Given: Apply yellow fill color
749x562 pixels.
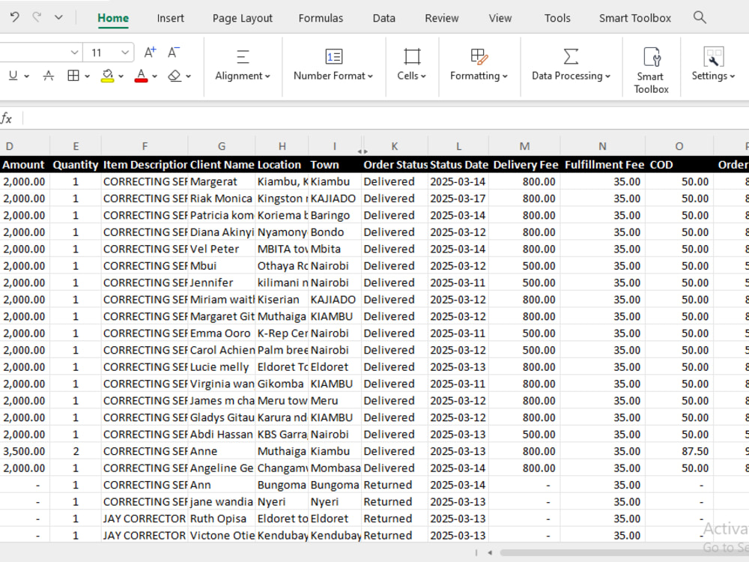Looking at the screenshot, I should click(107, 76).
